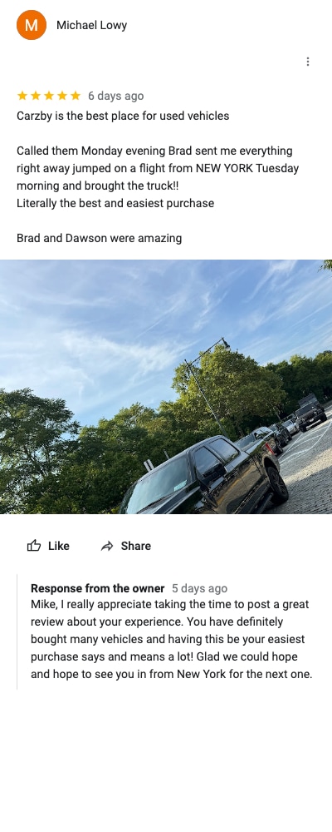Screen dimensions: 332x832
Task: Click the Share button label
Action: (x=135, y=546)
